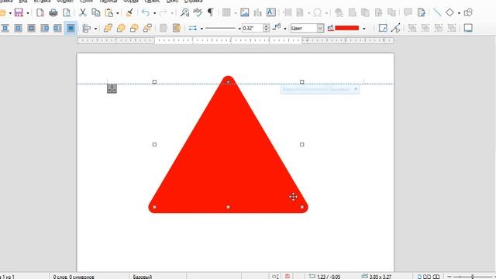
Task: Click object size "3,85 x 3,27" in status bar
Action: [x=381, y=277]
